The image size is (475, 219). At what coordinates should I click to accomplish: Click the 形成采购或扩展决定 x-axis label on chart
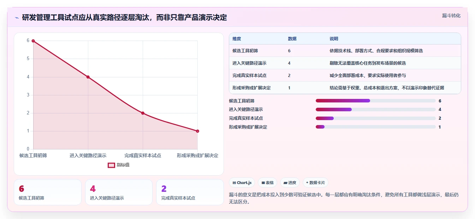point(197,155)
